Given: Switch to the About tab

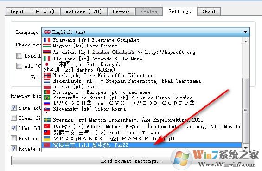Looking at the screenshot, I should click(209, 12).
